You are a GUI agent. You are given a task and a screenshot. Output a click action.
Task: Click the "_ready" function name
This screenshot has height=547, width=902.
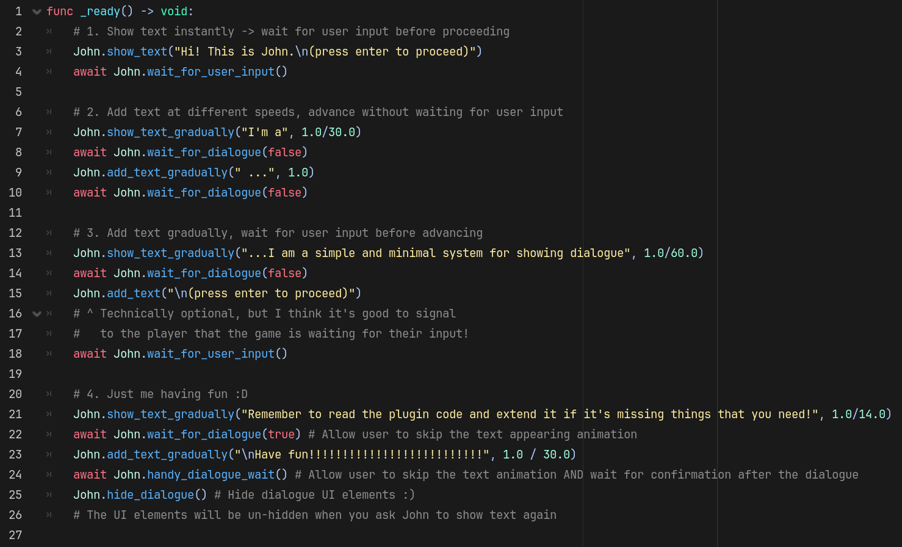[100, 12]
